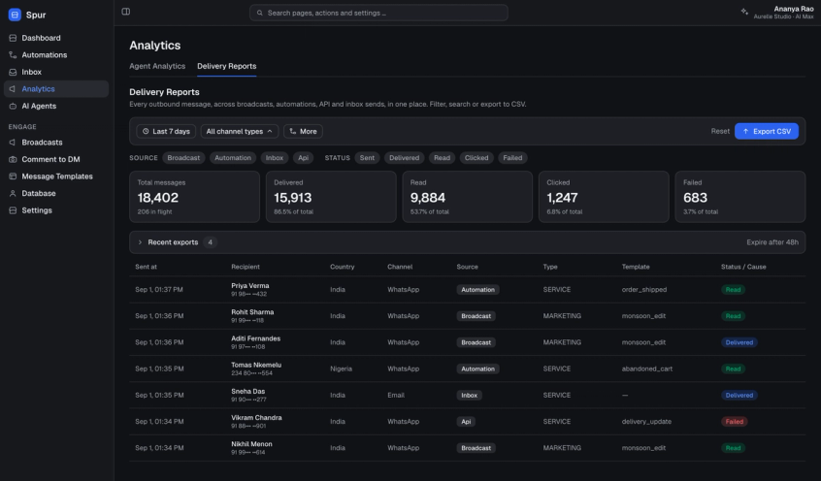Open the All channel types dropdown

point(240,131)
